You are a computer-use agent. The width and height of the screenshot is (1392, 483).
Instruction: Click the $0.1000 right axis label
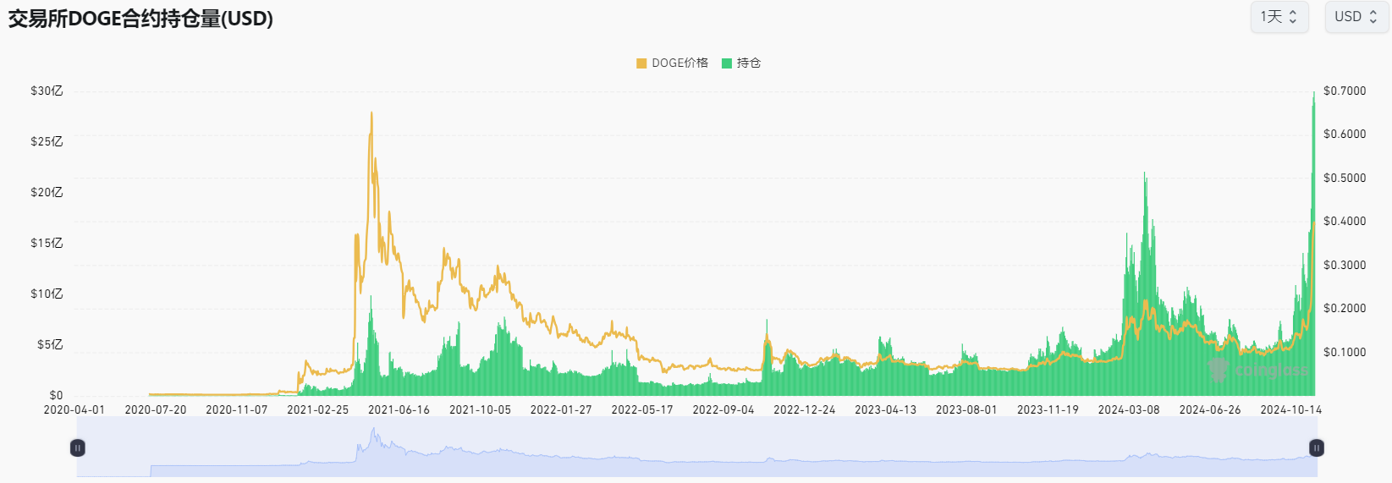[1345, 352]
